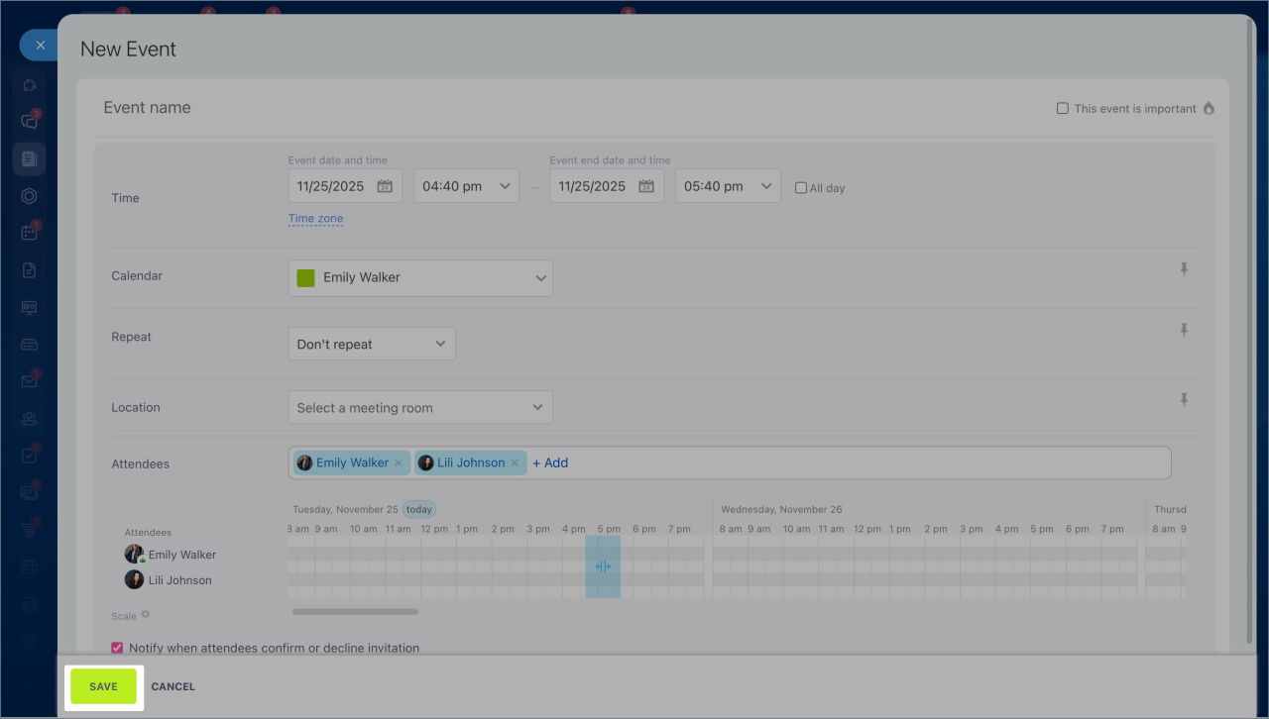Open the end time 05:40 pm dropdown
The image size is (1269, 719).
728,186
